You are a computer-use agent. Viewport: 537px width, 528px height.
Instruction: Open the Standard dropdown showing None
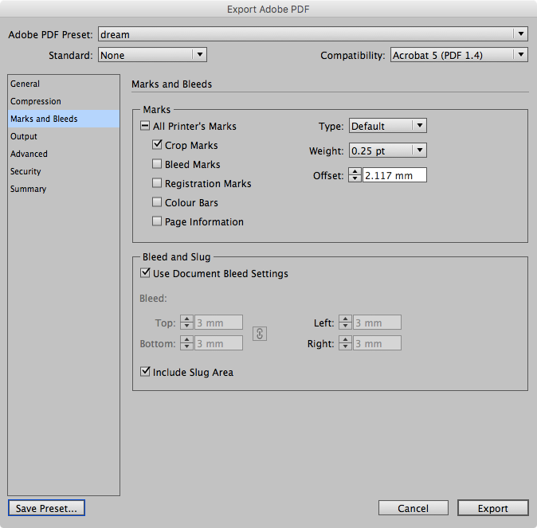(152, 55)
